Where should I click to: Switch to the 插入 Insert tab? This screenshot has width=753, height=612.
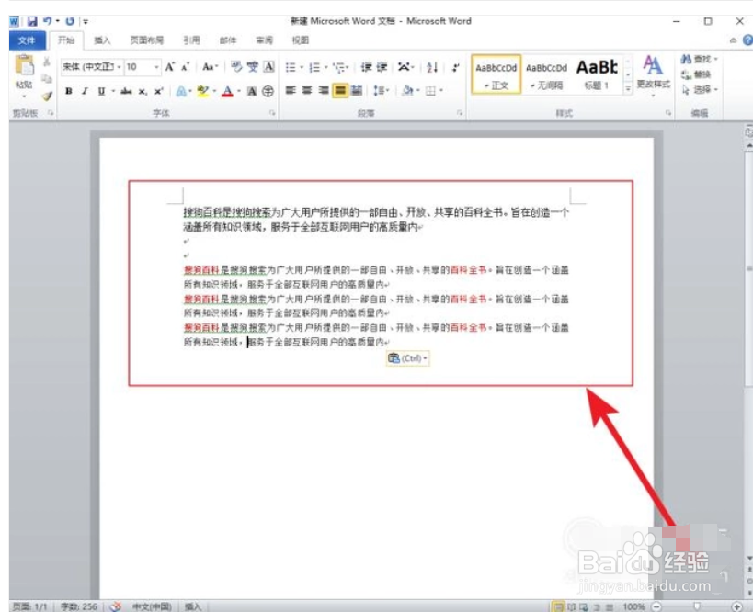pos(102,40)
